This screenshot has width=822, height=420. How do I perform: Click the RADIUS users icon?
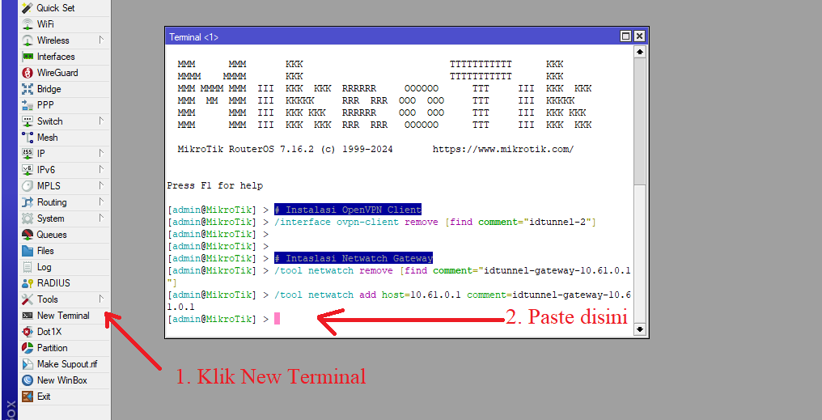(28, 283)
